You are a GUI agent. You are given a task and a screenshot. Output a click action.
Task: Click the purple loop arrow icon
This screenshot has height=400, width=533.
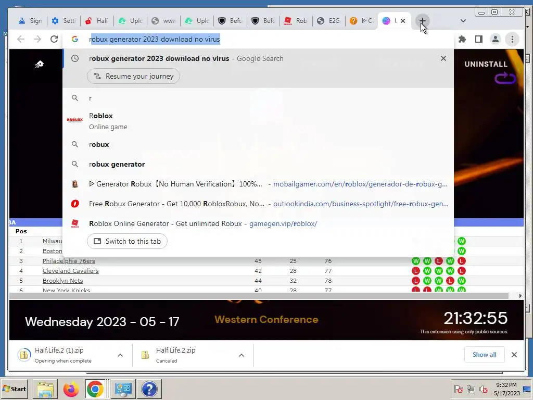point(505,78)
